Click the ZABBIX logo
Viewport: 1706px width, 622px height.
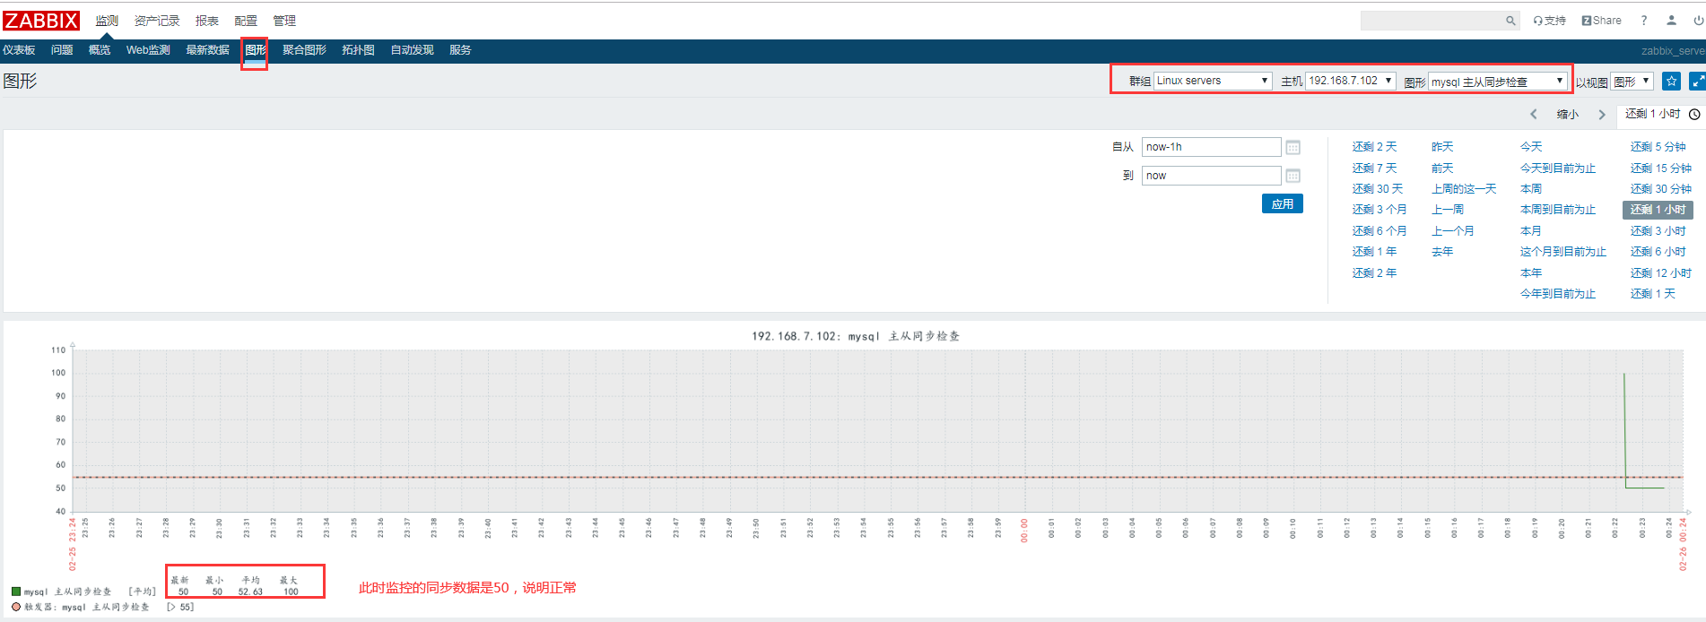tap(41, 20)
